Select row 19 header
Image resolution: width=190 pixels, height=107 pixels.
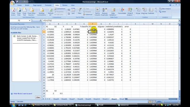pyautogui.click(x=44, y=75)
